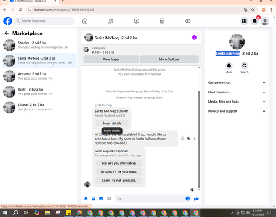Record a voice clip with microphone icon
Viewport: 276px width, 217px height.
(x=86, y=199)
